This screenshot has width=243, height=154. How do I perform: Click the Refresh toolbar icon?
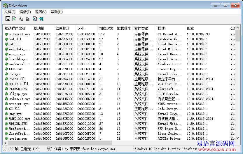14,19
